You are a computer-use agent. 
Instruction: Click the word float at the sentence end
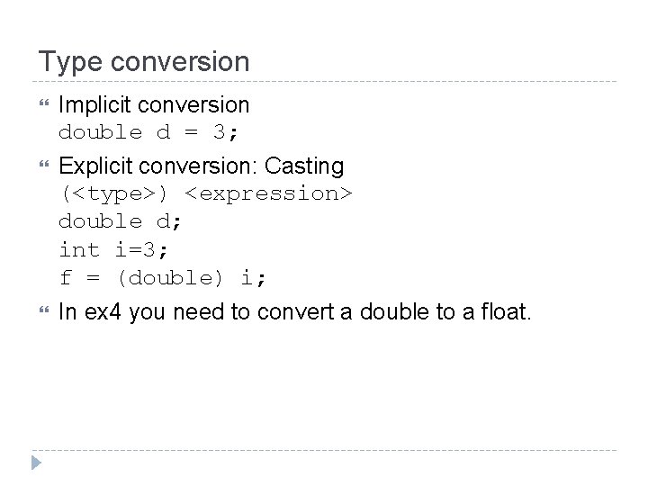pos(507,311)
